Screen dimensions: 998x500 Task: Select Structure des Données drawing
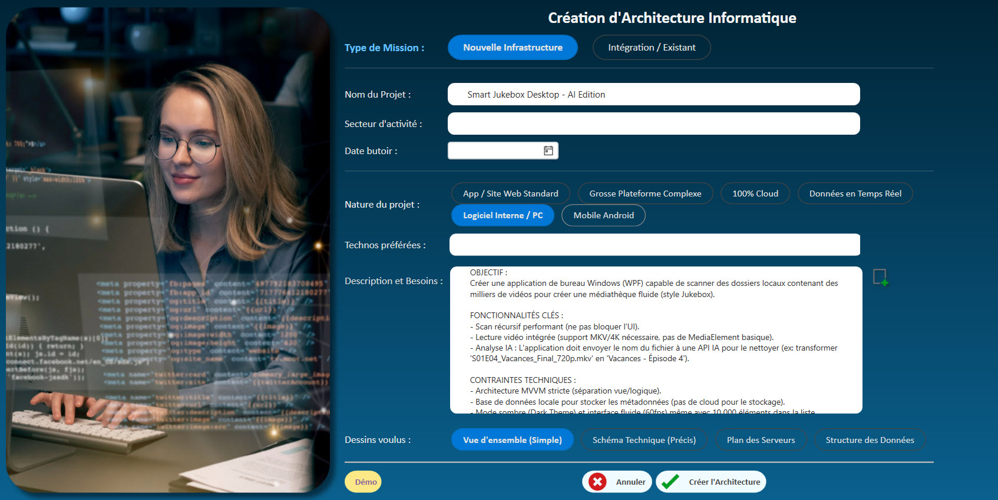870,440
